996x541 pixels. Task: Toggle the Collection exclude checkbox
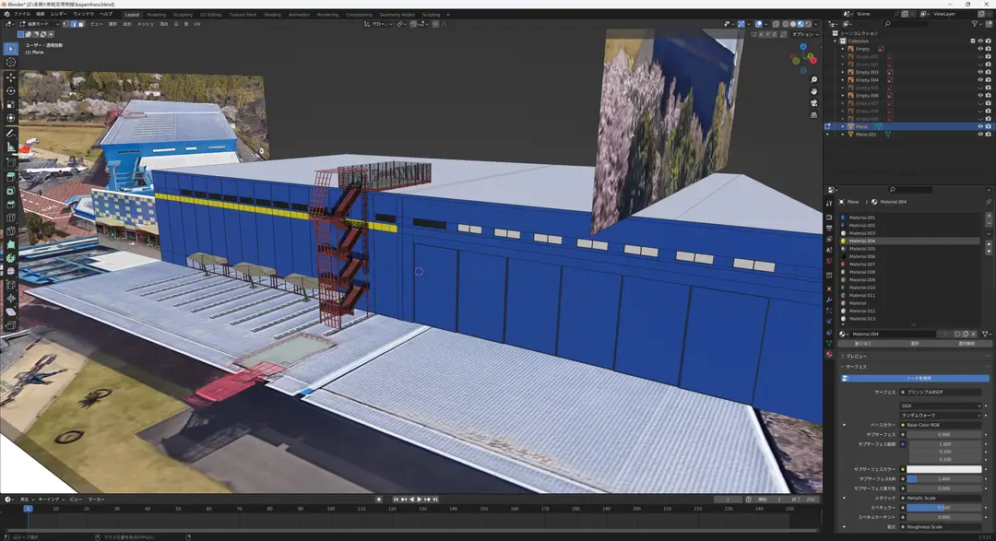(973, 41)
